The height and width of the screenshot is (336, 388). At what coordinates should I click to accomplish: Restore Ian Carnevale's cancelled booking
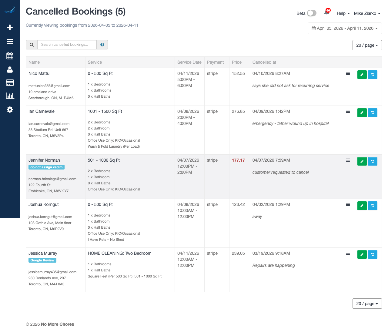click(373, 113)
